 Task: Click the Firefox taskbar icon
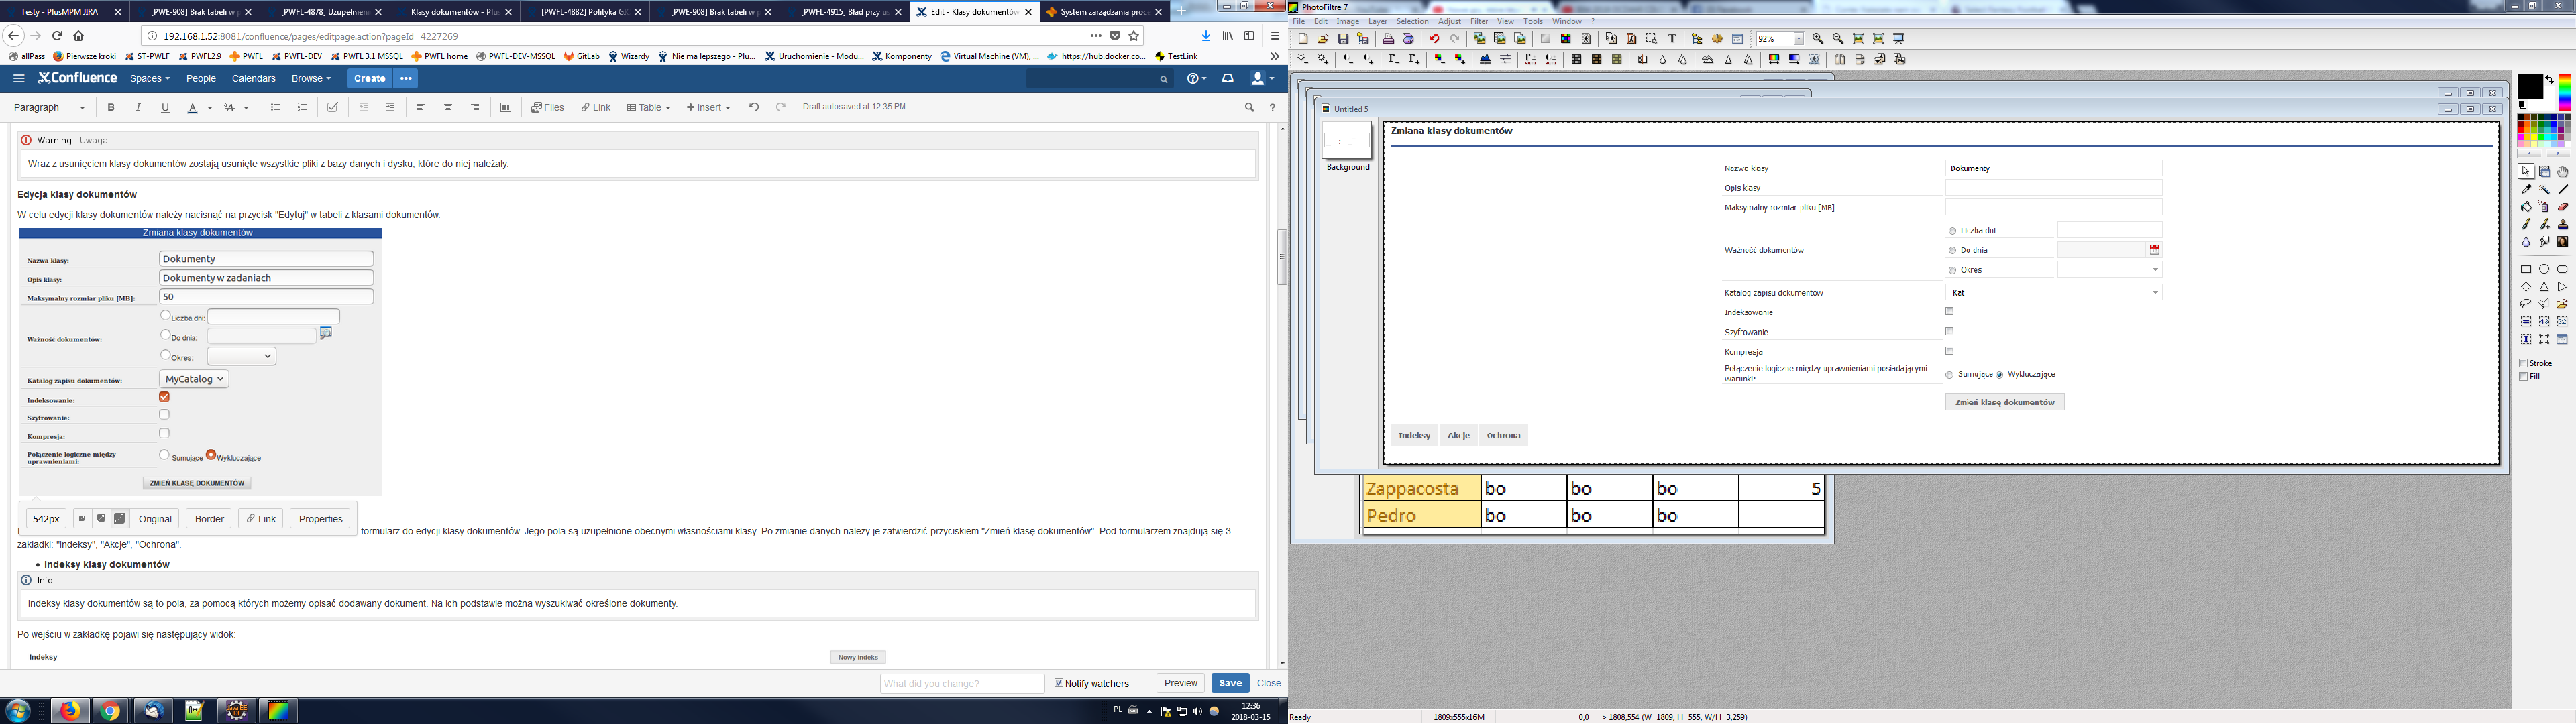(x=70, y=710)
